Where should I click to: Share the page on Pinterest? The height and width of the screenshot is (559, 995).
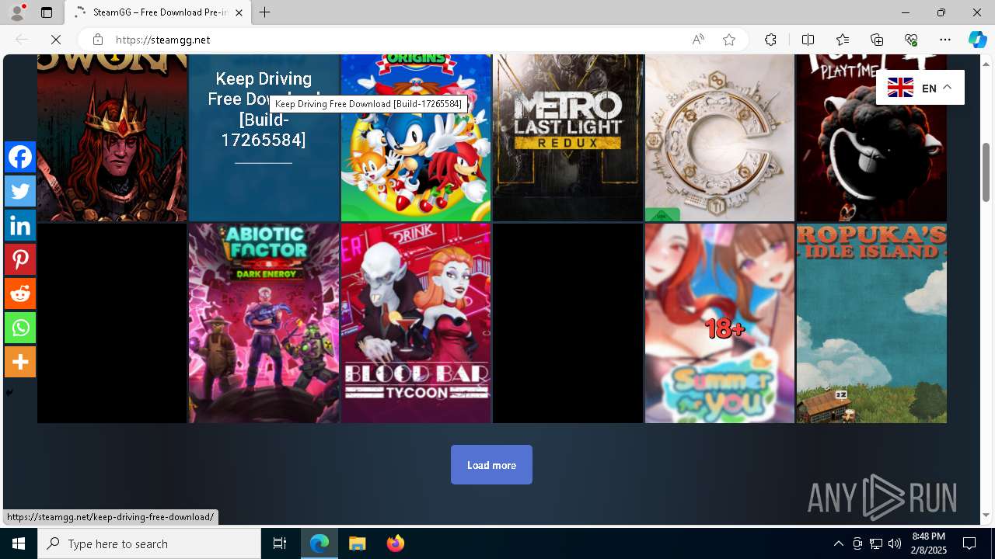(20, 259)
